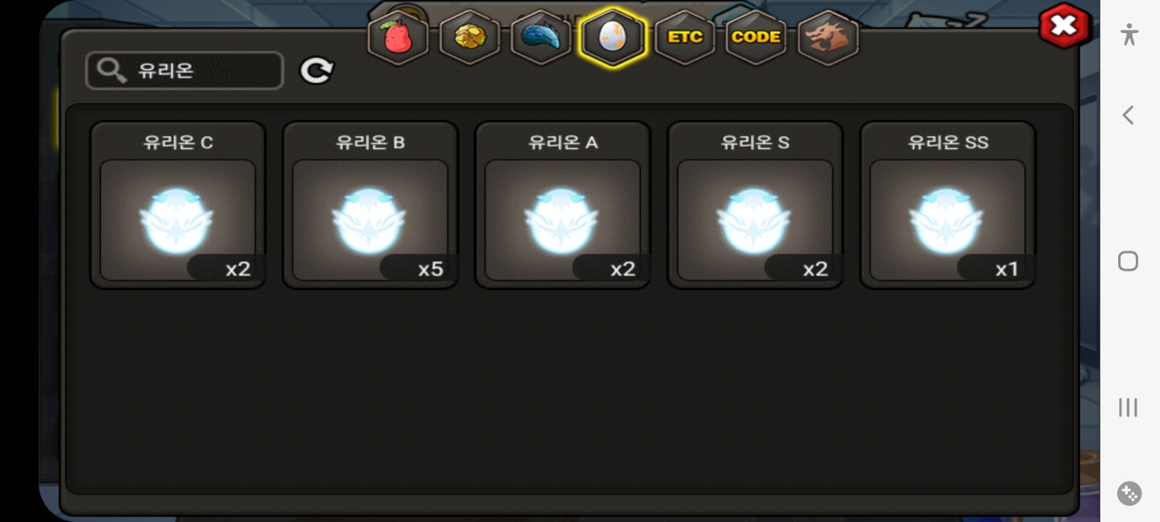Select the 유리온 C egg
Viewport: 1160px width, 522px height.
click(x=178, y=205)
